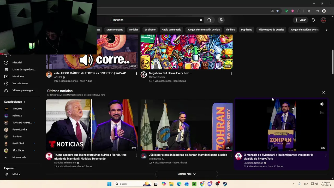
Task: Open options for Júbilo Zohran video
Action: [231, 155]
